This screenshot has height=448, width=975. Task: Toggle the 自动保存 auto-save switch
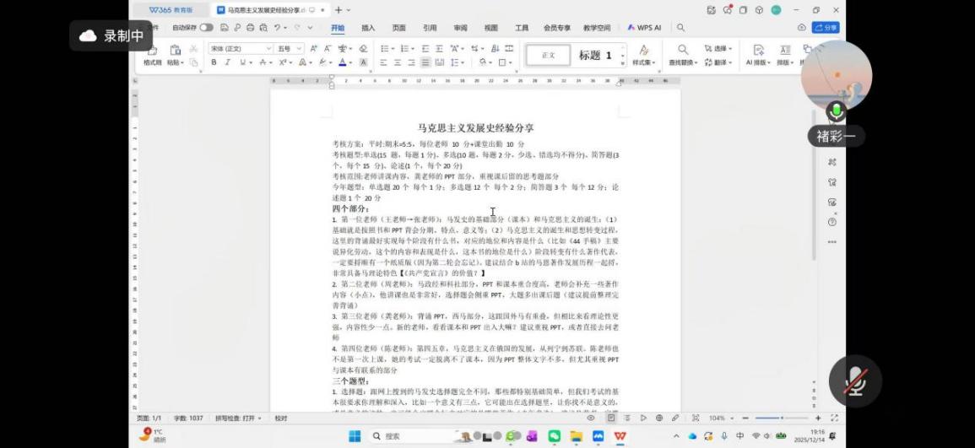(x=206, y=28)
